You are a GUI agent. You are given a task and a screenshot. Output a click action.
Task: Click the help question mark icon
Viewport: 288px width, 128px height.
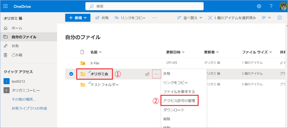pyautogui.click(x=271, y=6)
